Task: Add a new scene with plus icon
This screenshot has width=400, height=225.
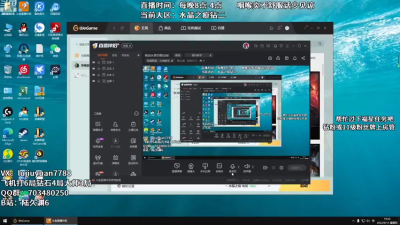Action: pyautogui.click(x=138, y=55)
